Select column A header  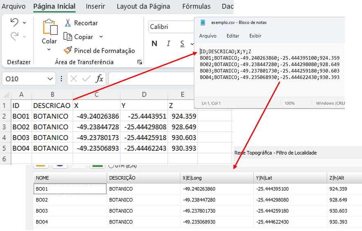pos(21,95)
